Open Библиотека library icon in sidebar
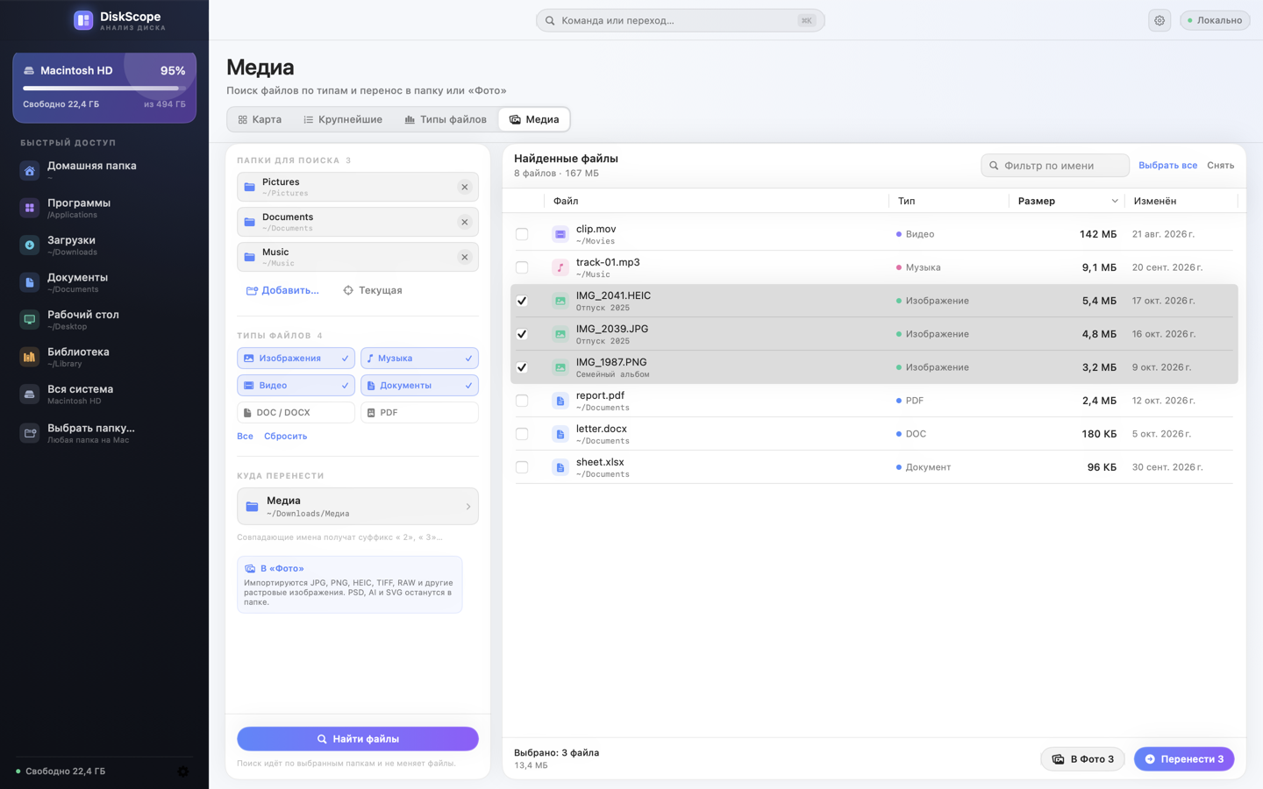Screen dimensions: 1263x789 (30, 357)
